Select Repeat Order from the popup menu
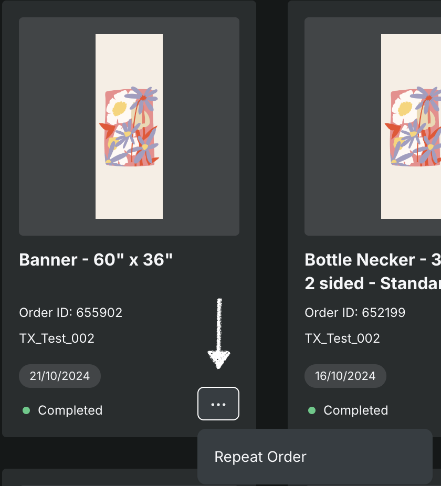 pyautogui.click(x=260, y=457)
